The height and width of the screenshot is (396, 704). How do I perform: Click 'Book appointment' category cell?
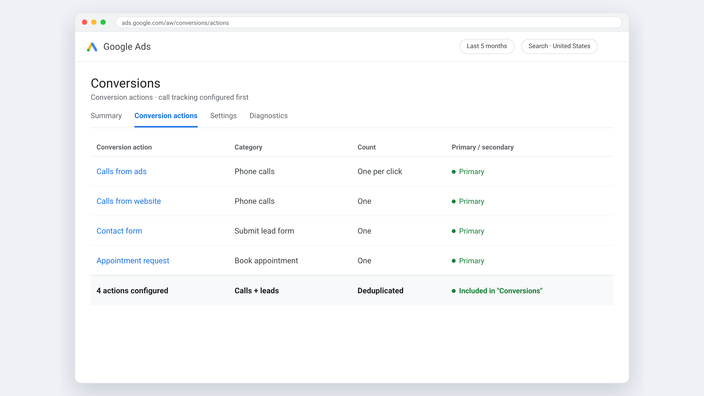point(266,261)
